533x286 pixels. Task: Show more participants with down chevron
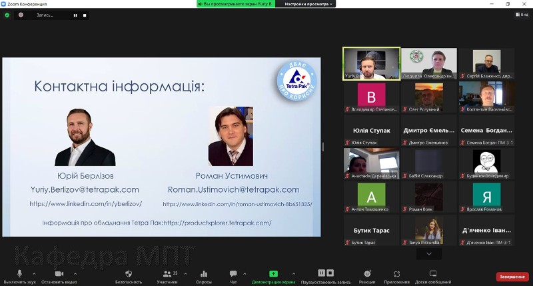coord(429,254)
